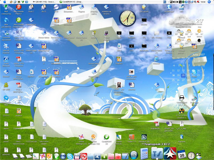Select the XPL_Access folder icon
Screen dimensions: 214x160
pyautogui.click(x=156, y=34)
